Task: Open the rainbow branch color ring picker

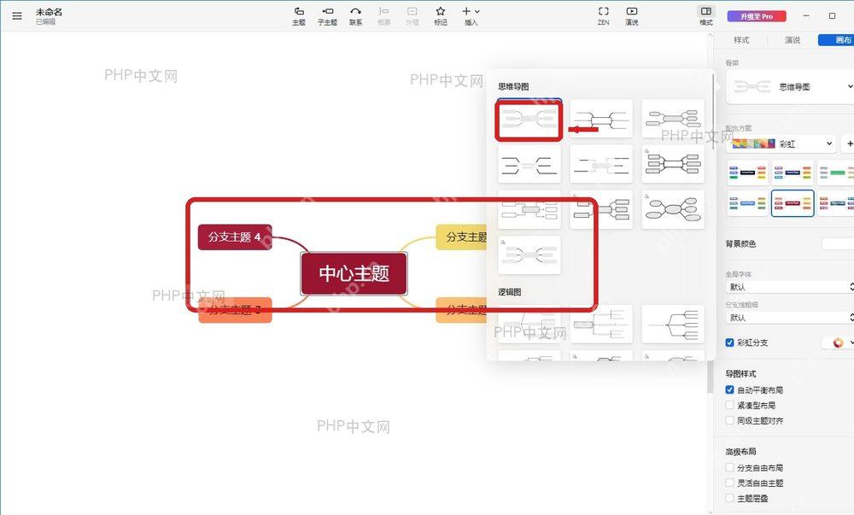Action: coord(839,342)
